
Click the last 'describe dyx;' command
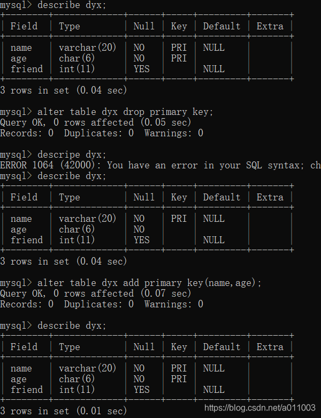[72, 326]
